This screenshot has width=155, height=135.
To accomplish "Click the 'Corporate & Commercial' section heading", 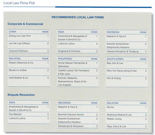I will coord(25,24).
